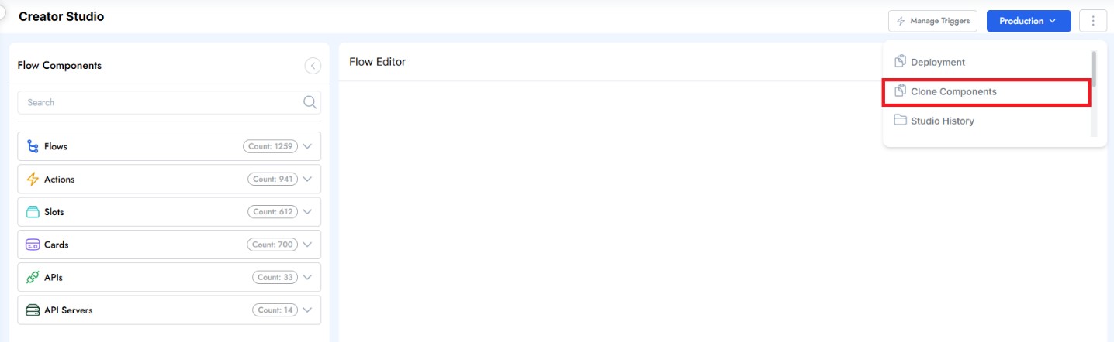Open the three-dot more options menu
Screen dimensions: 1114x342
tap(1093, 21)
